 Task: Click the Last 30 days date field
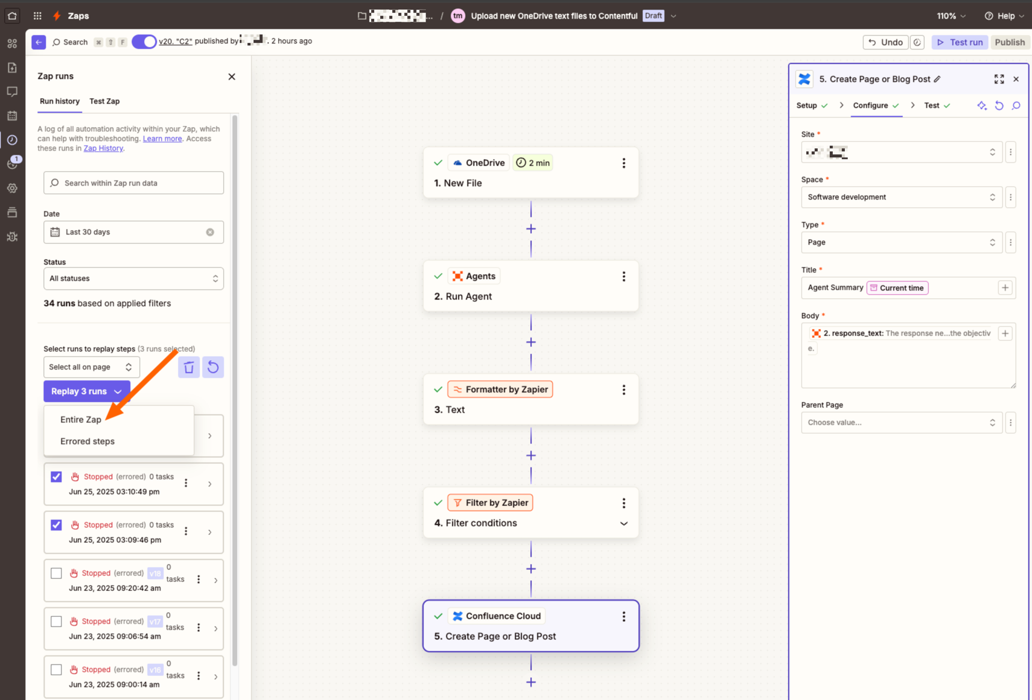tap(133, 232)
